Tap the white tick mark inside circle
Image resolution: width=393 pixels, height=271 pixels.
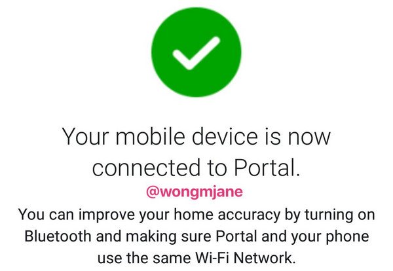pyautogui.click(x=196, y=53)
